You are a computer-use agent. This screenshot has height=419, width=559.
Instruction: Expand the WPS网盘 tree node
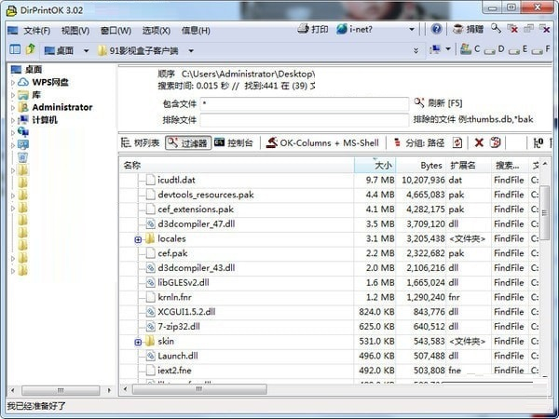pyautogui.click(x=13, y=82)
